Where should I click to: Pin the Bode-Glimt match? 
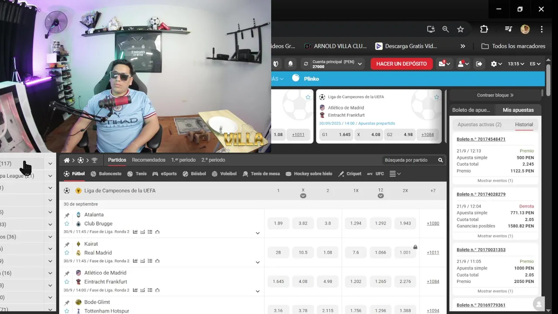click(67, 303)
